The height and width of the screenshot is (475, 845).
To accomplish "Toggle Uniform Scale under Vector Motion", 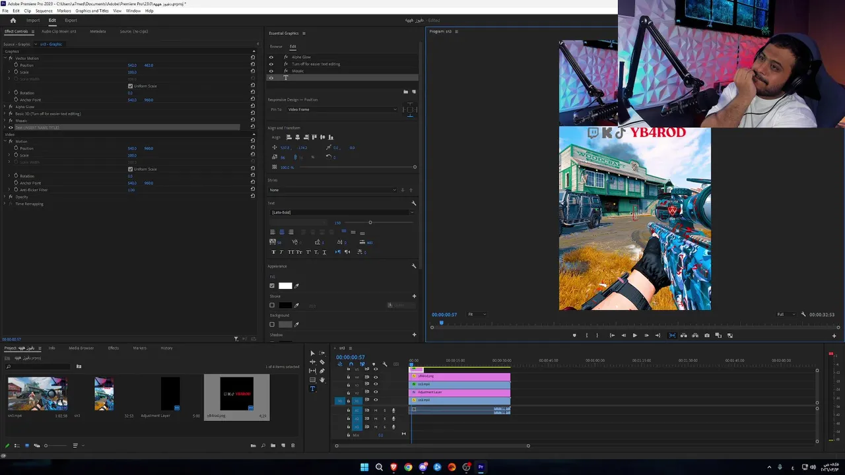I will pos(130,86).
